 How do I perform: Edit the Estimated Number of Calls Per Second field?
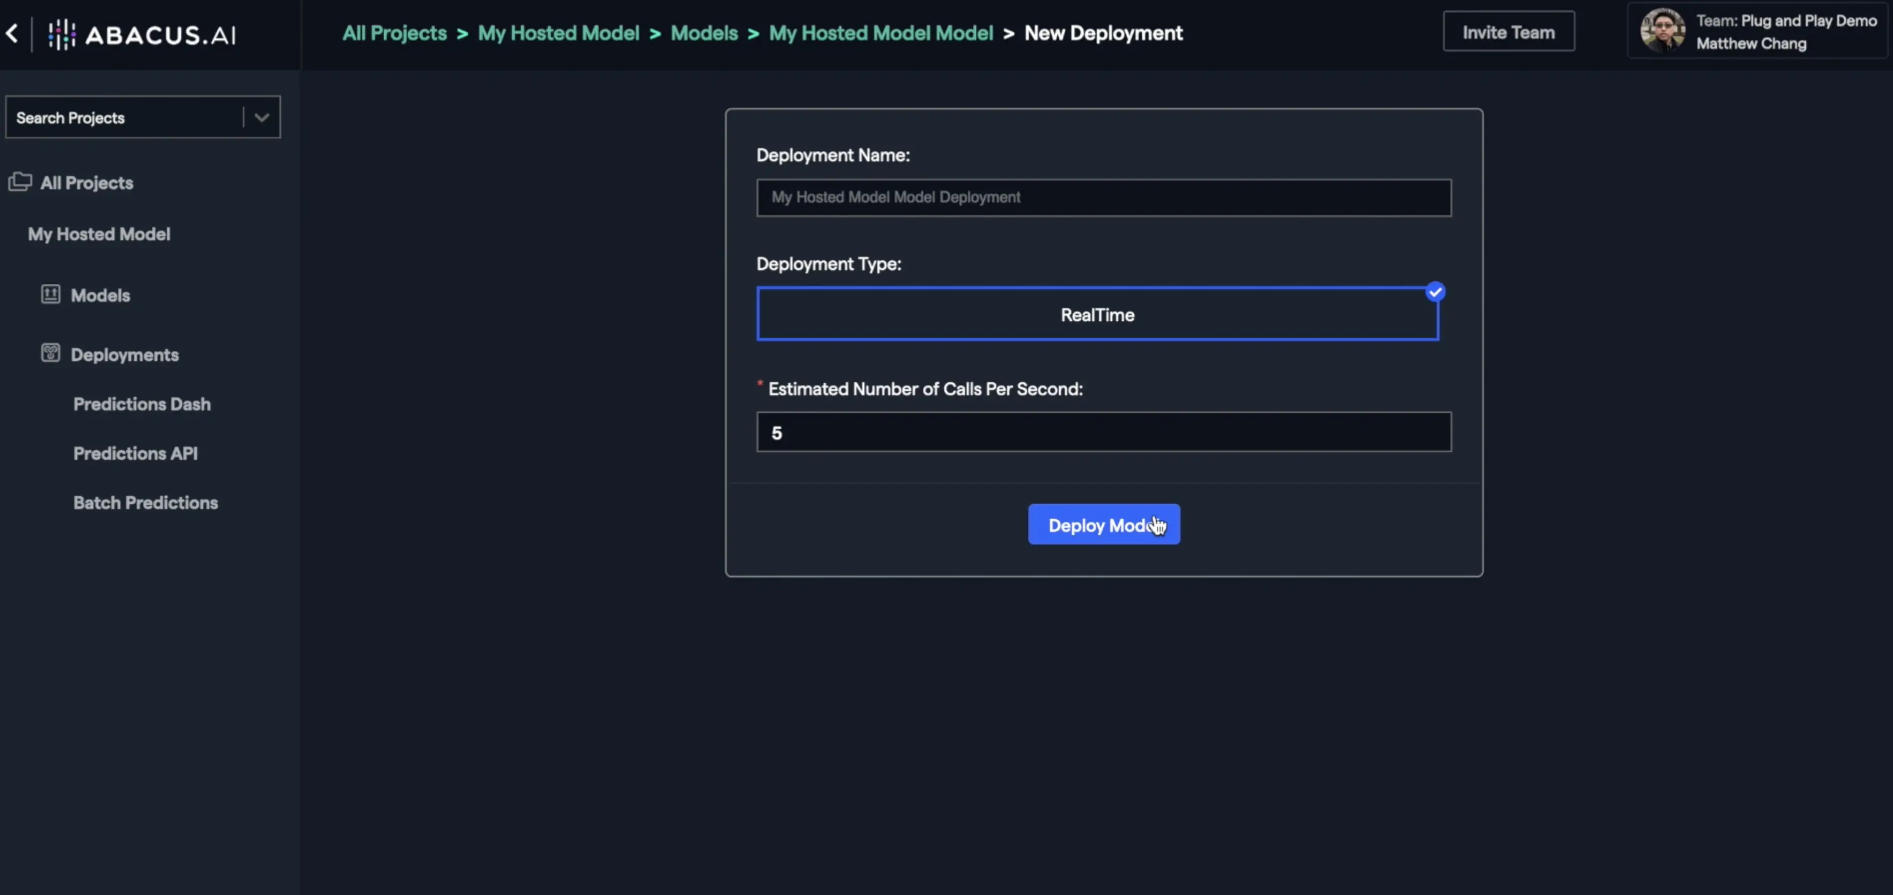point(1103,432)
